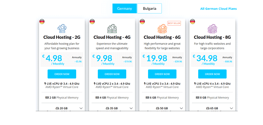The height and width of the screenshot is (125, 263).
Task: Order the Cloud Hosting - 4G plan
Action: [112, 74]
